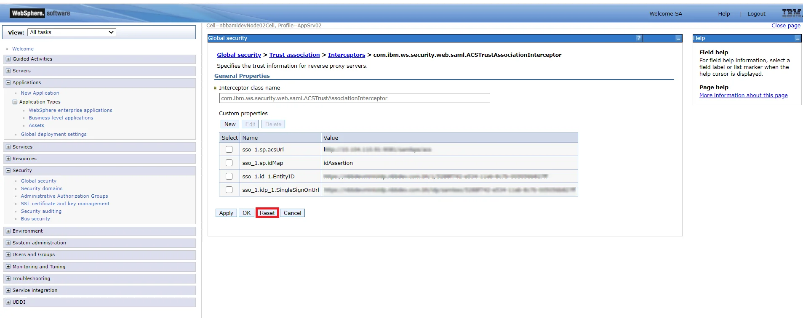Expand the Service integration section
The image size is (803, 318).
click(x=8, y=290)
